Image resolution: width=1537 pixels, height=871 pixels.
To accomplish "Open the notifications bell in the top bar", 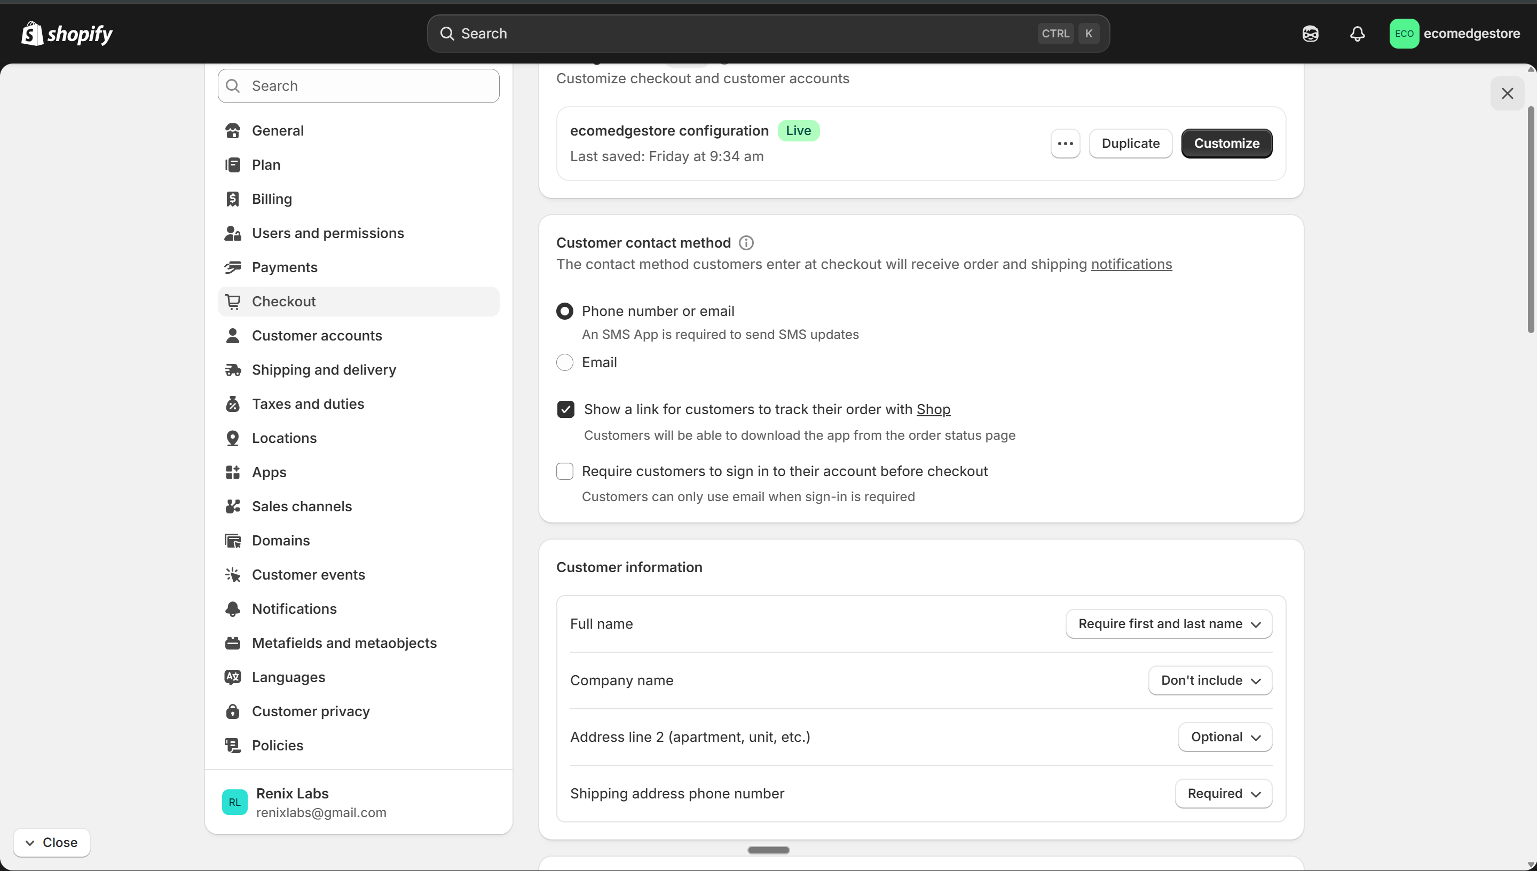I will click(x=1357, y=34).
